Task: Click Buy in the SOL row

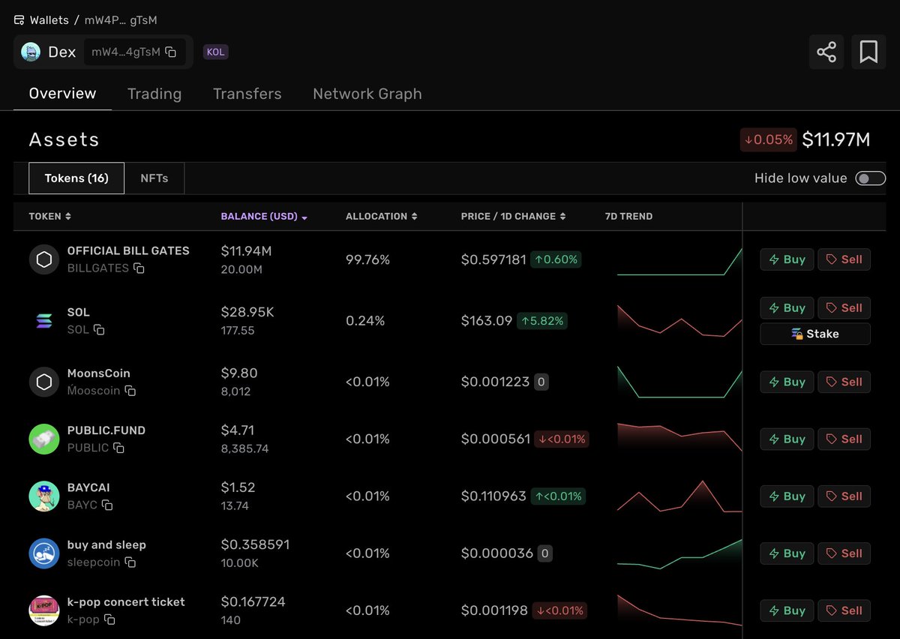Action: 787,308
